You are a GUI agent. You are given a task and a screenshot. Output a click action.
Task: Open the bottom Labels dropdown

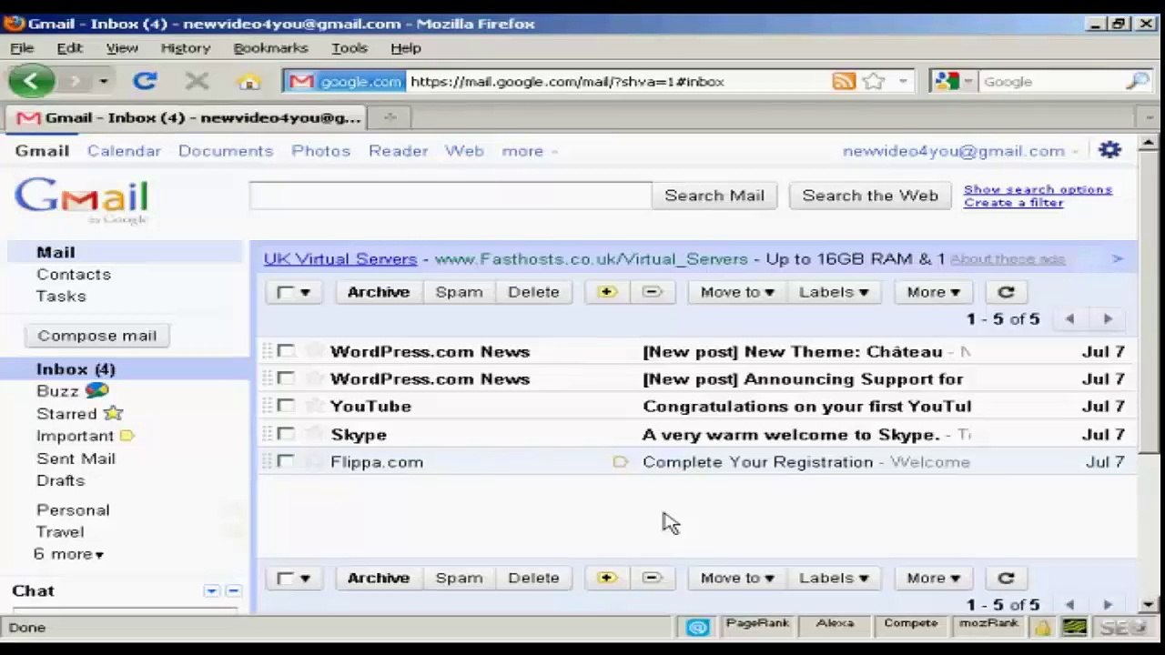834,578
